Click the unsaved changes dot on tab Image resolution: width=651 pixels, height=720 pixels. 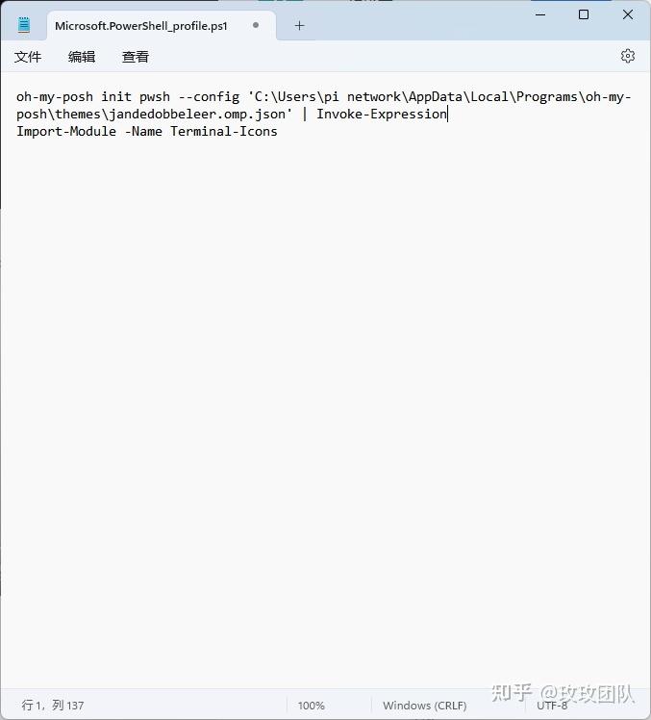256,25
